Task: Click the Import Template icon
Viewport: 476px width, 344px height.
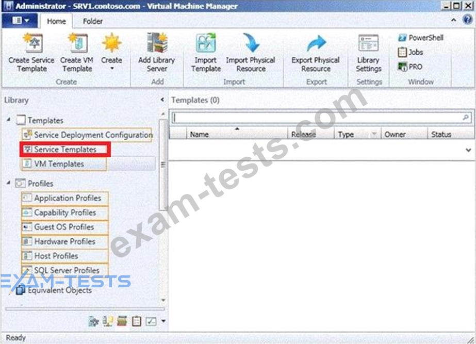Action: (206, 43)
